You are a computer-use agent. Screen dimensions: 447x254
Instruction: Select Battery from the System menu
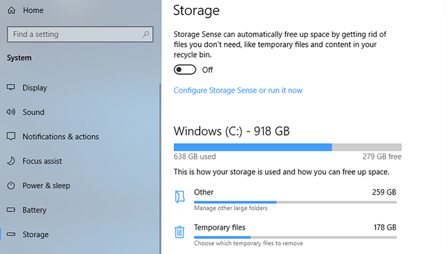click(x=34, y=210)
